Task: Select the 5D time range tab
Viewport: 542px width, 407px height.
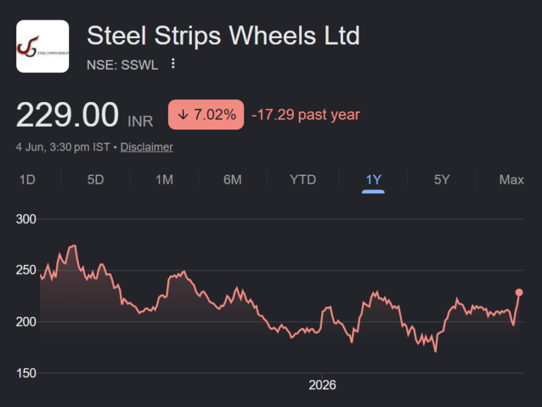Action: click(95, 180)
